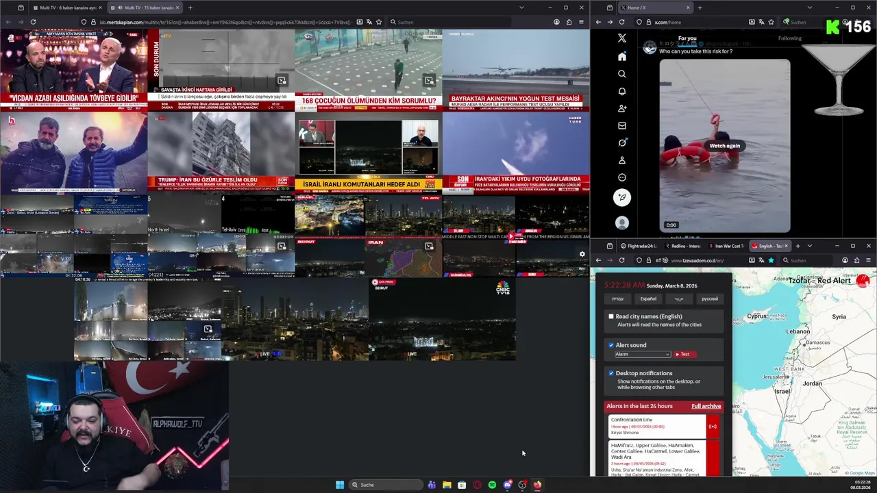
Task: Switch to Redline - Interactive tab
Action: (x=682, y=246)
